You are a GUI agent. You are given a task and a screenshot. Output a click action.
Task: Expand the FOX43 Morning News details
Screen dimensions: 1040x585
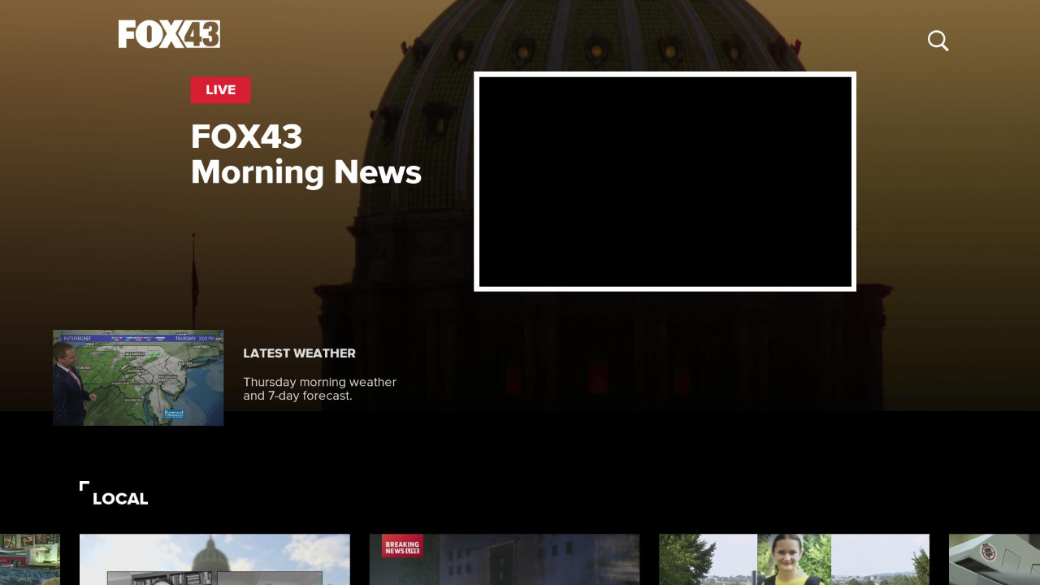tap(305, 154)
